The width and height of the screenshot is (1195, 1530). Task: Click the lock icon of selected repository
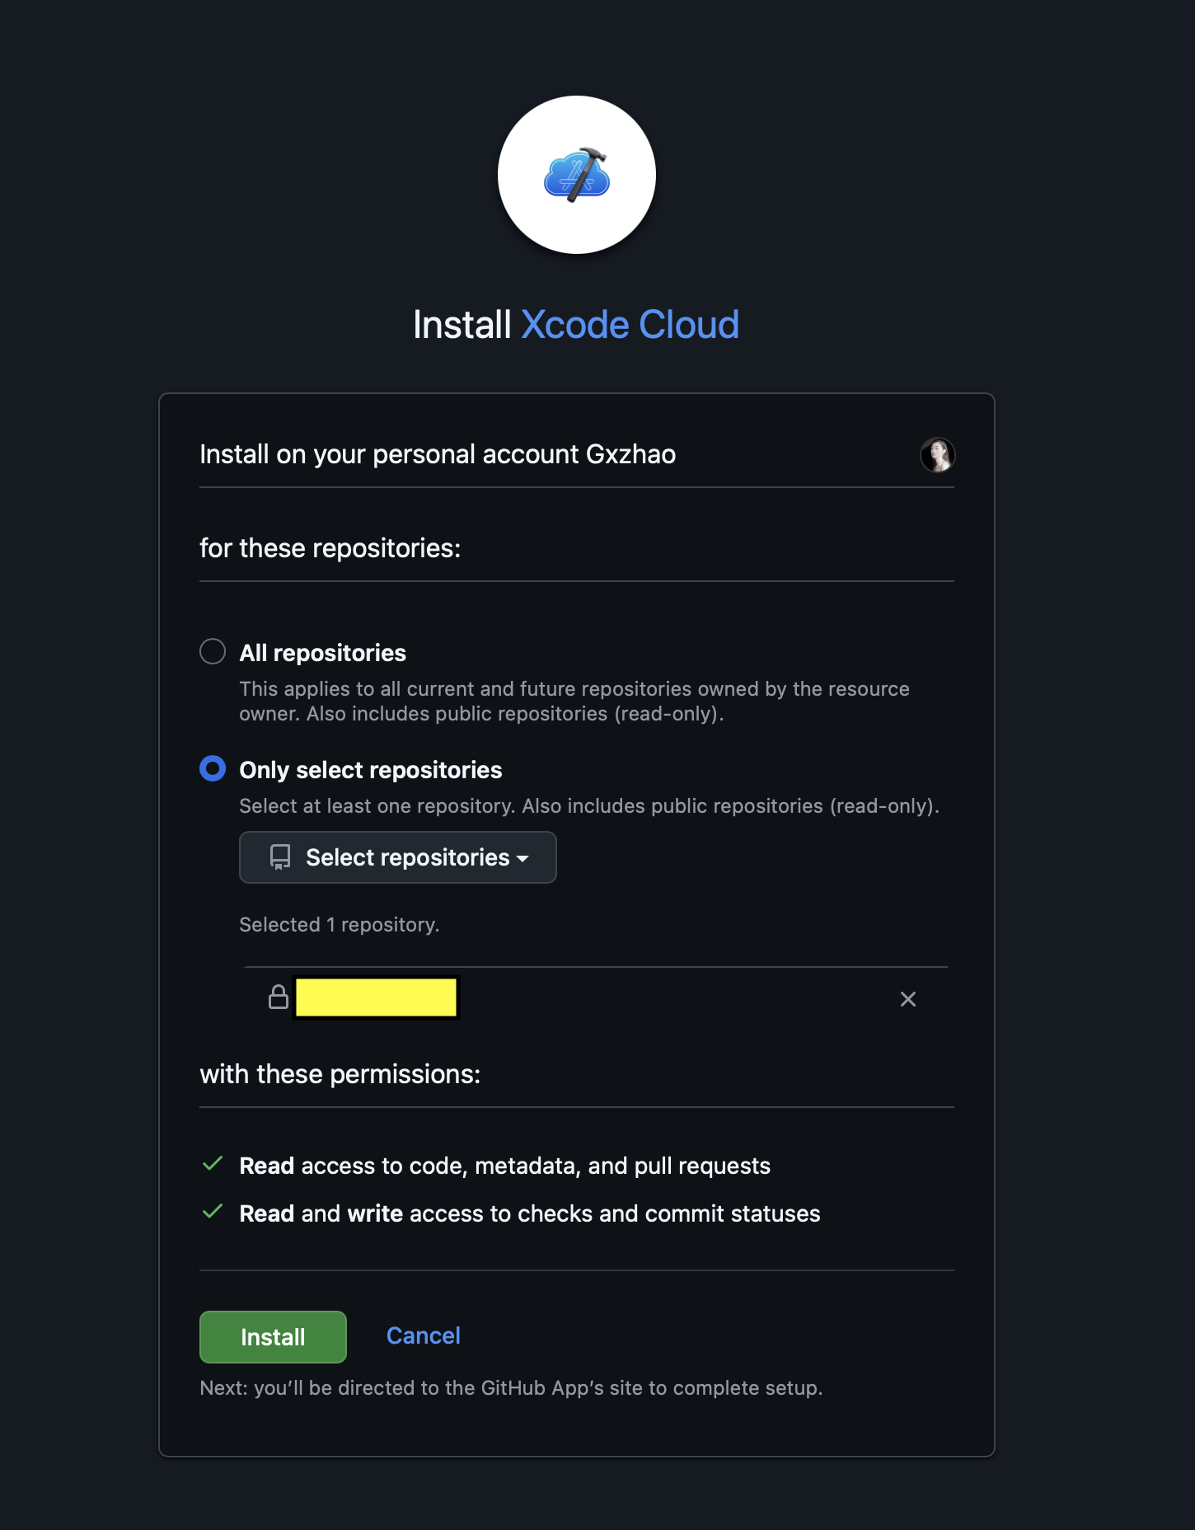(279, 997)
